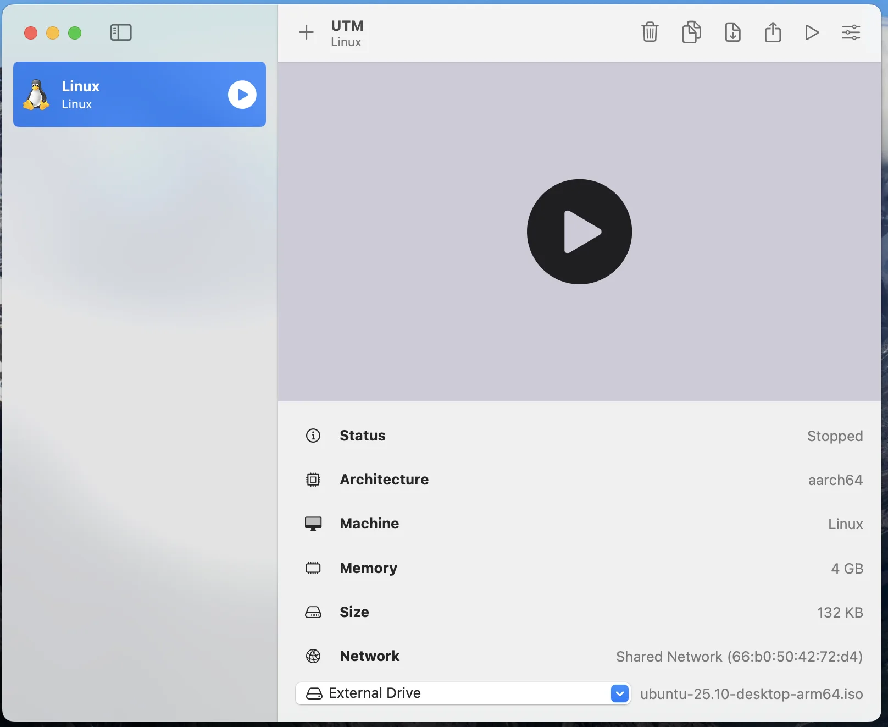Click the UTM window title
The width and height of the screenshot is (888, 727).
347,26
